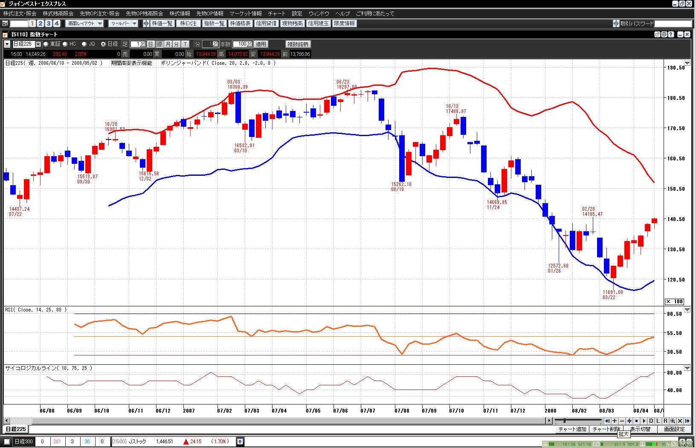Click the 取引パスワード input field

tap(673, 23)
